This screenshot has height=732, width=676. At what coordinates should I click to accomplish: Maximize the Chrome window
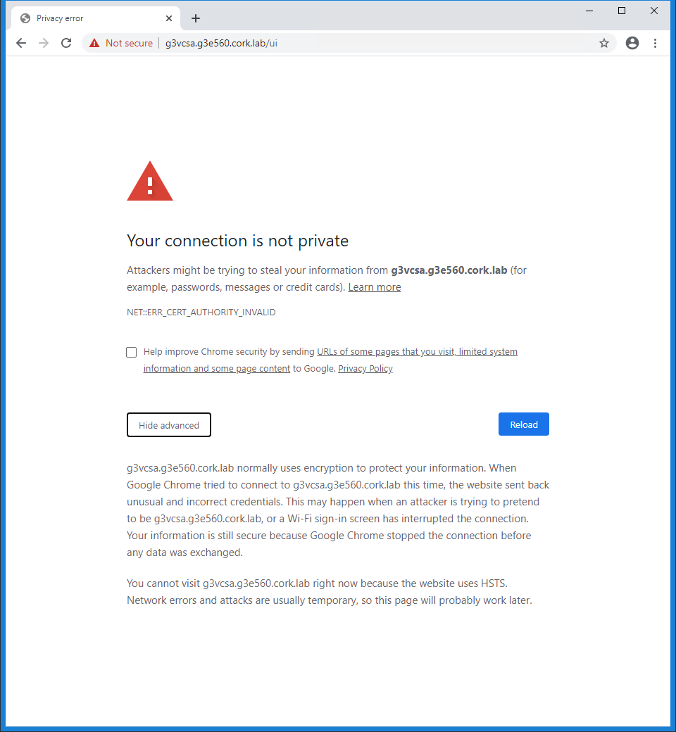tap(622, 11)
